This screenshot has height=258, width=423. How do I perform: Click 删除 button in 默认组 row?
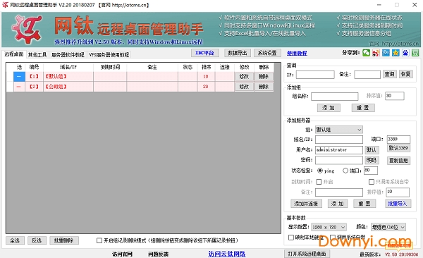pos(264,77)
